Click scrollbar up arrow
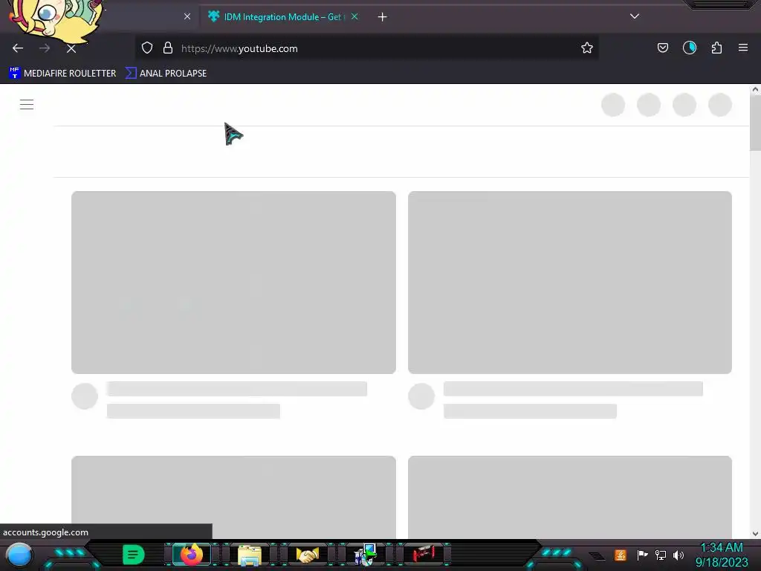Viewport: 761px width, 571px height. pyautogui.click(x=755, y=90)
